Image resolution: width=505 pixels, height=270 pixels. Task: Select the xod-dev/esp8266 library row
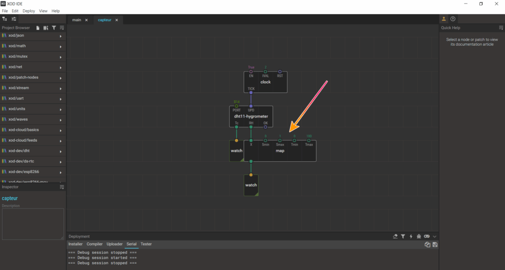[33, 172]
